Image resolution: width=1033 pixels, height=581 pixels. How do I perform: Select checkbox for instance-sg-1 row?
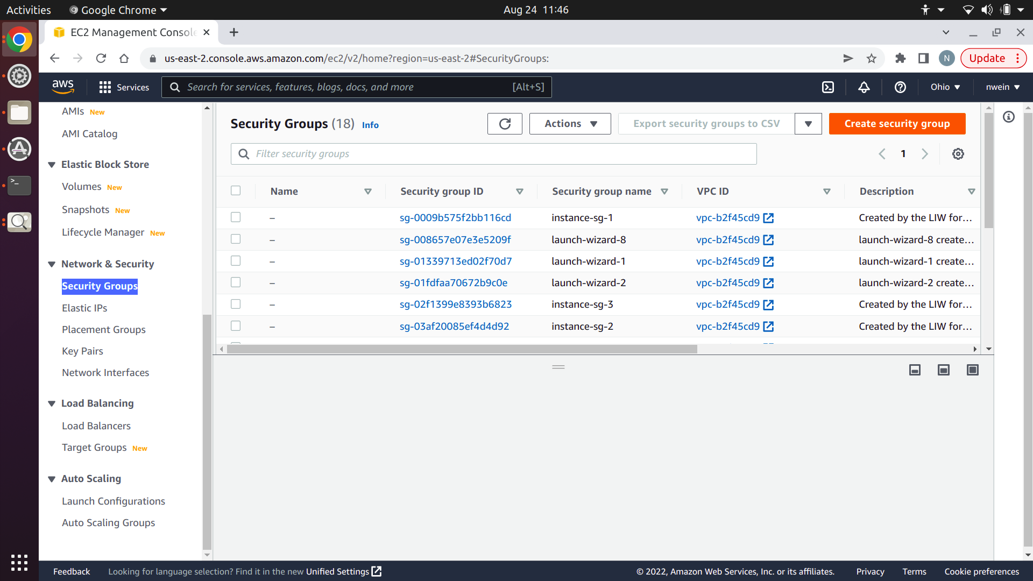(236, 217)
